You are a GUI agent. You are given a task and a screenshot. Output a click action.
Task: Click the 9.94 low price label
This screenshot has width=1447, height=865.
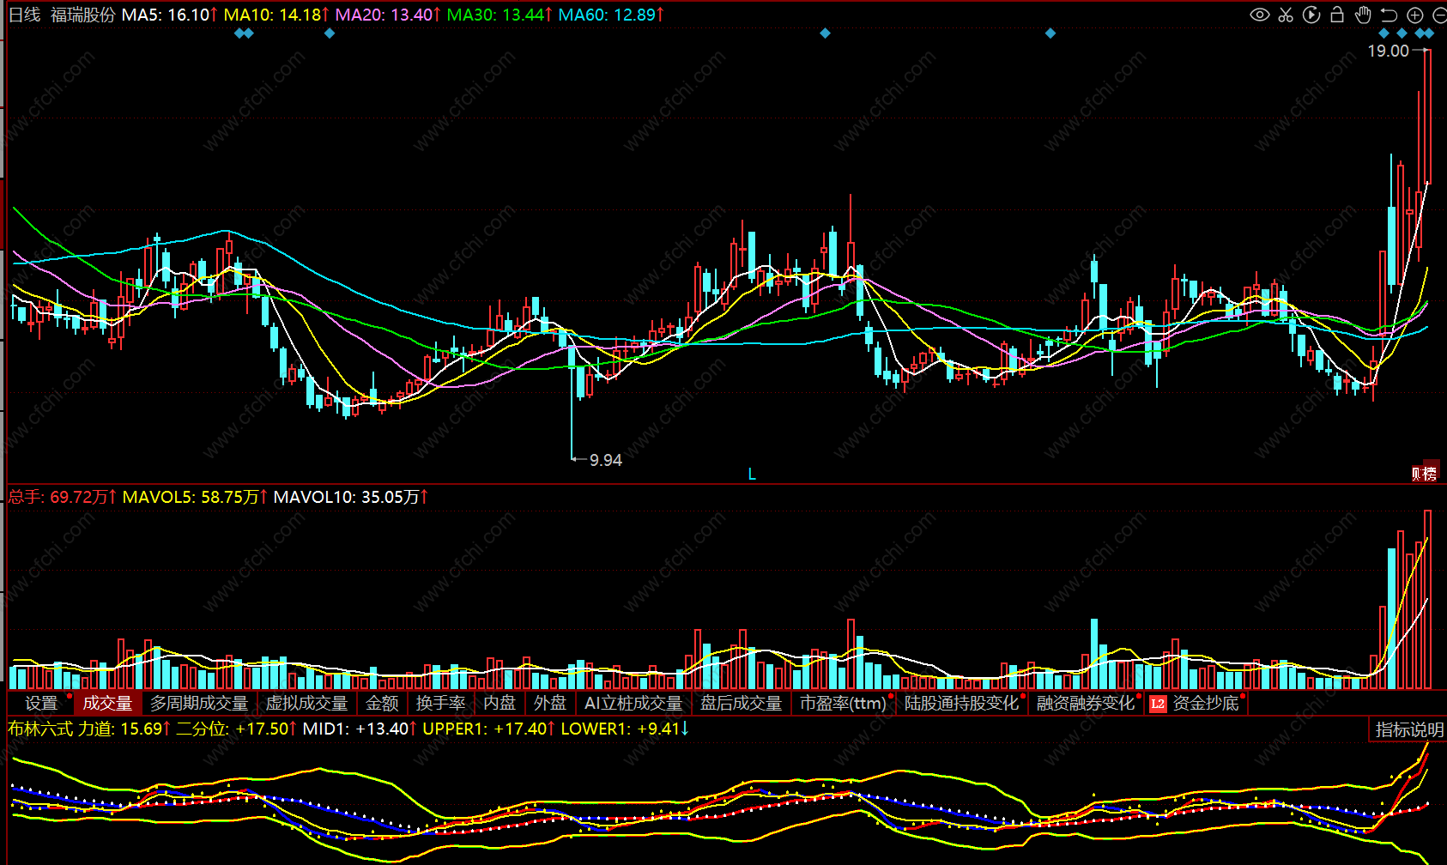tap(606, 461)
